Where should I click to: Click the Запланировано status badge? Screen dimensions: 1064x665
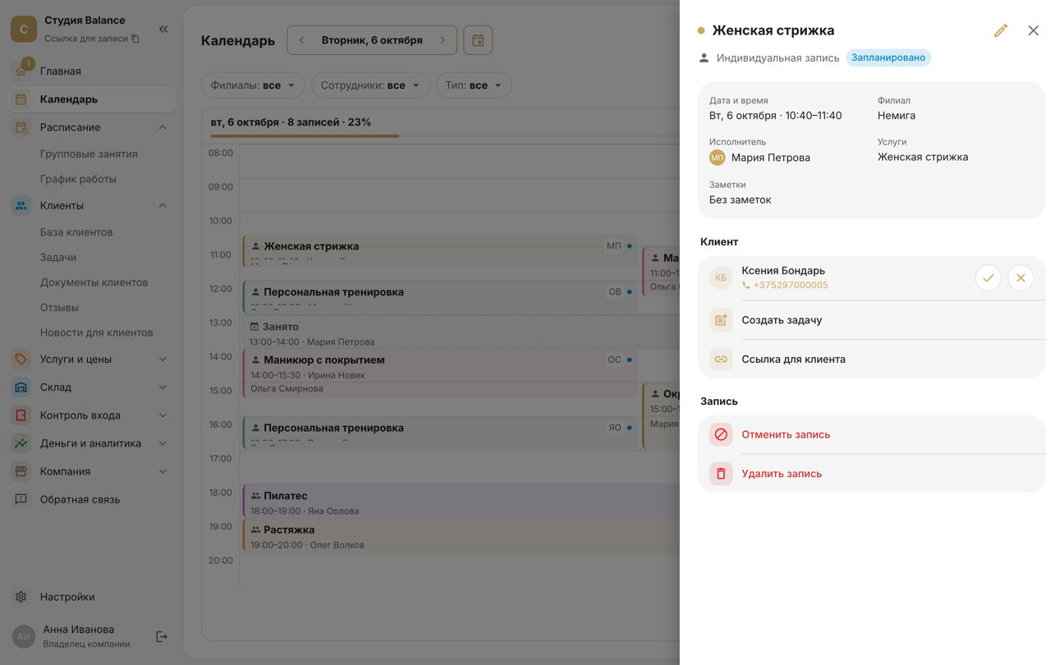tap(888, 57)
